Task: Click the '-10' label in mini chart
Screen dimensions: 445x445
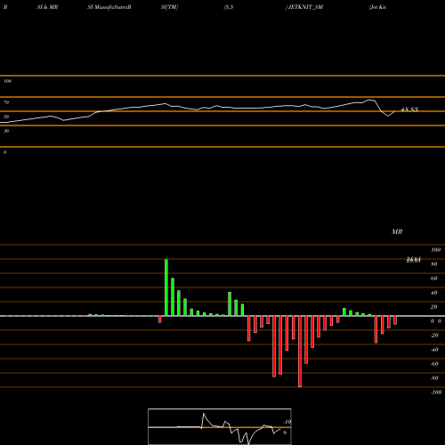Action: [287, 422]
